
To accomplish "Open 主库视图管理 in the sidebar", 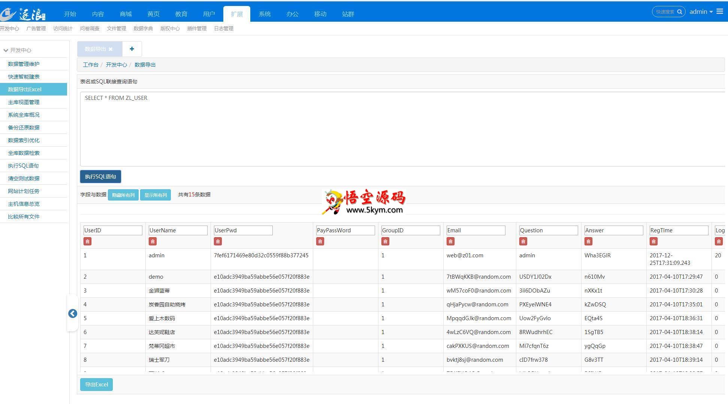I will [34, 102].
